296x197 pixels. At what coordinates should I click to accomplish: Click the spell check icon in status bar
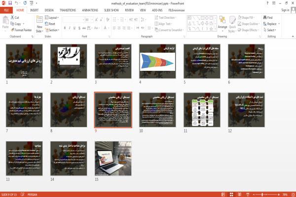click(22, 195)
